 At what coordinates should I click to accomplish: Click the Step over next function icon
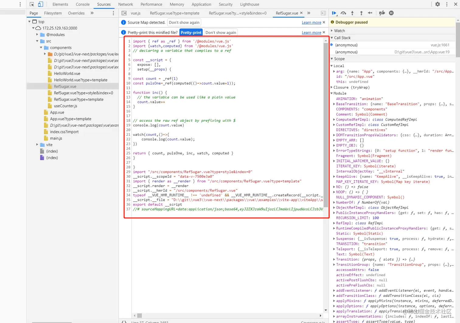coord(343,13)
